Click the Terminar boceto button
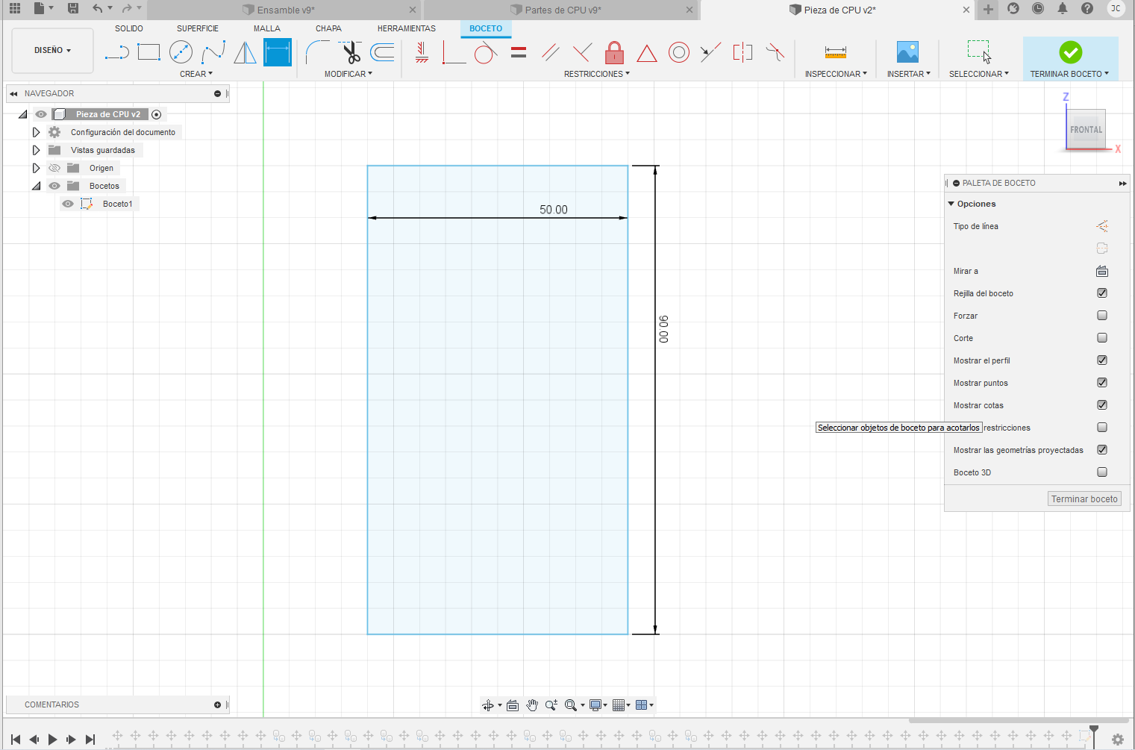 click(1084, 499)
